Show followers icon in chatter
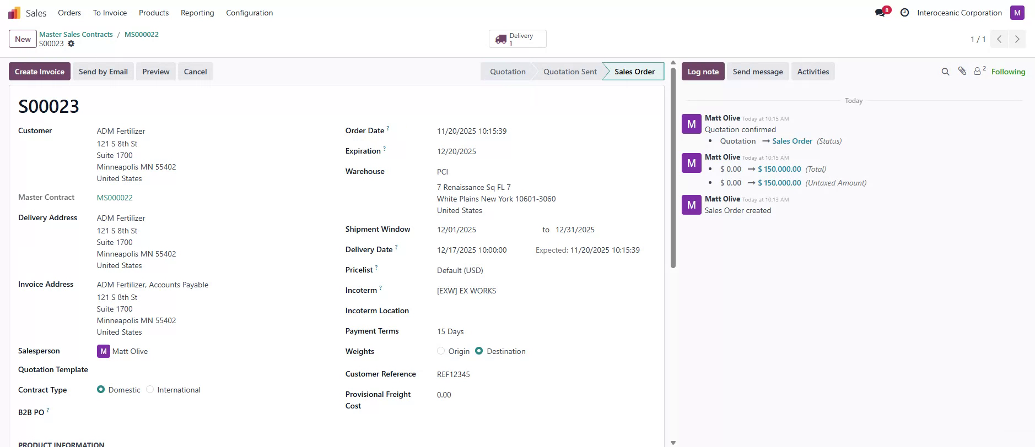The width and height of the screenshot is (1035, 447). click(979, 70)
